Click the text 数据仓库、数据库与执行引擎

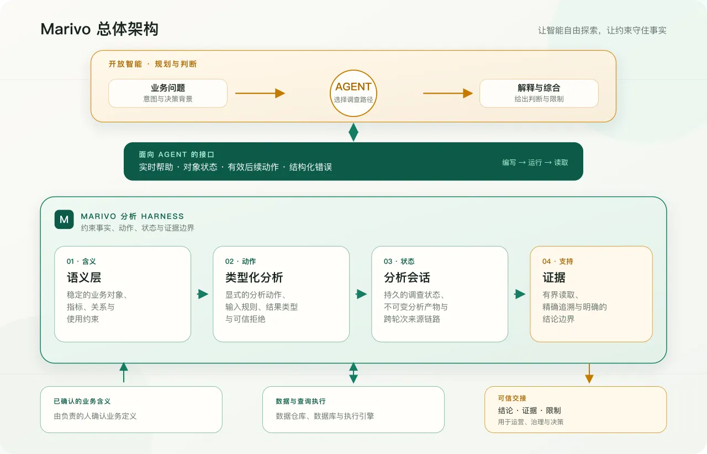(x=325, y=416)
